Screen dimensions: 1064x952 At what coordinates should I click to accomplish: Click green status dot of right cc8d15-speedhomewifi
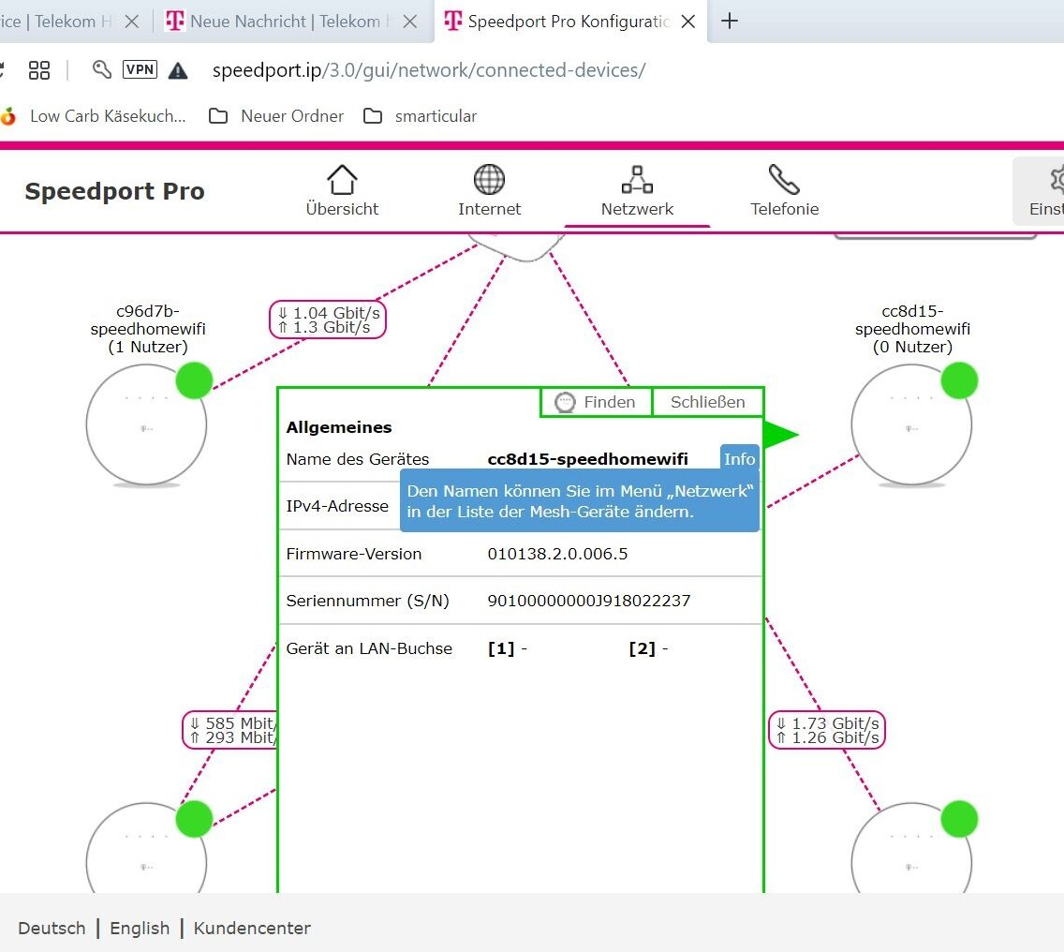[959, 380]
